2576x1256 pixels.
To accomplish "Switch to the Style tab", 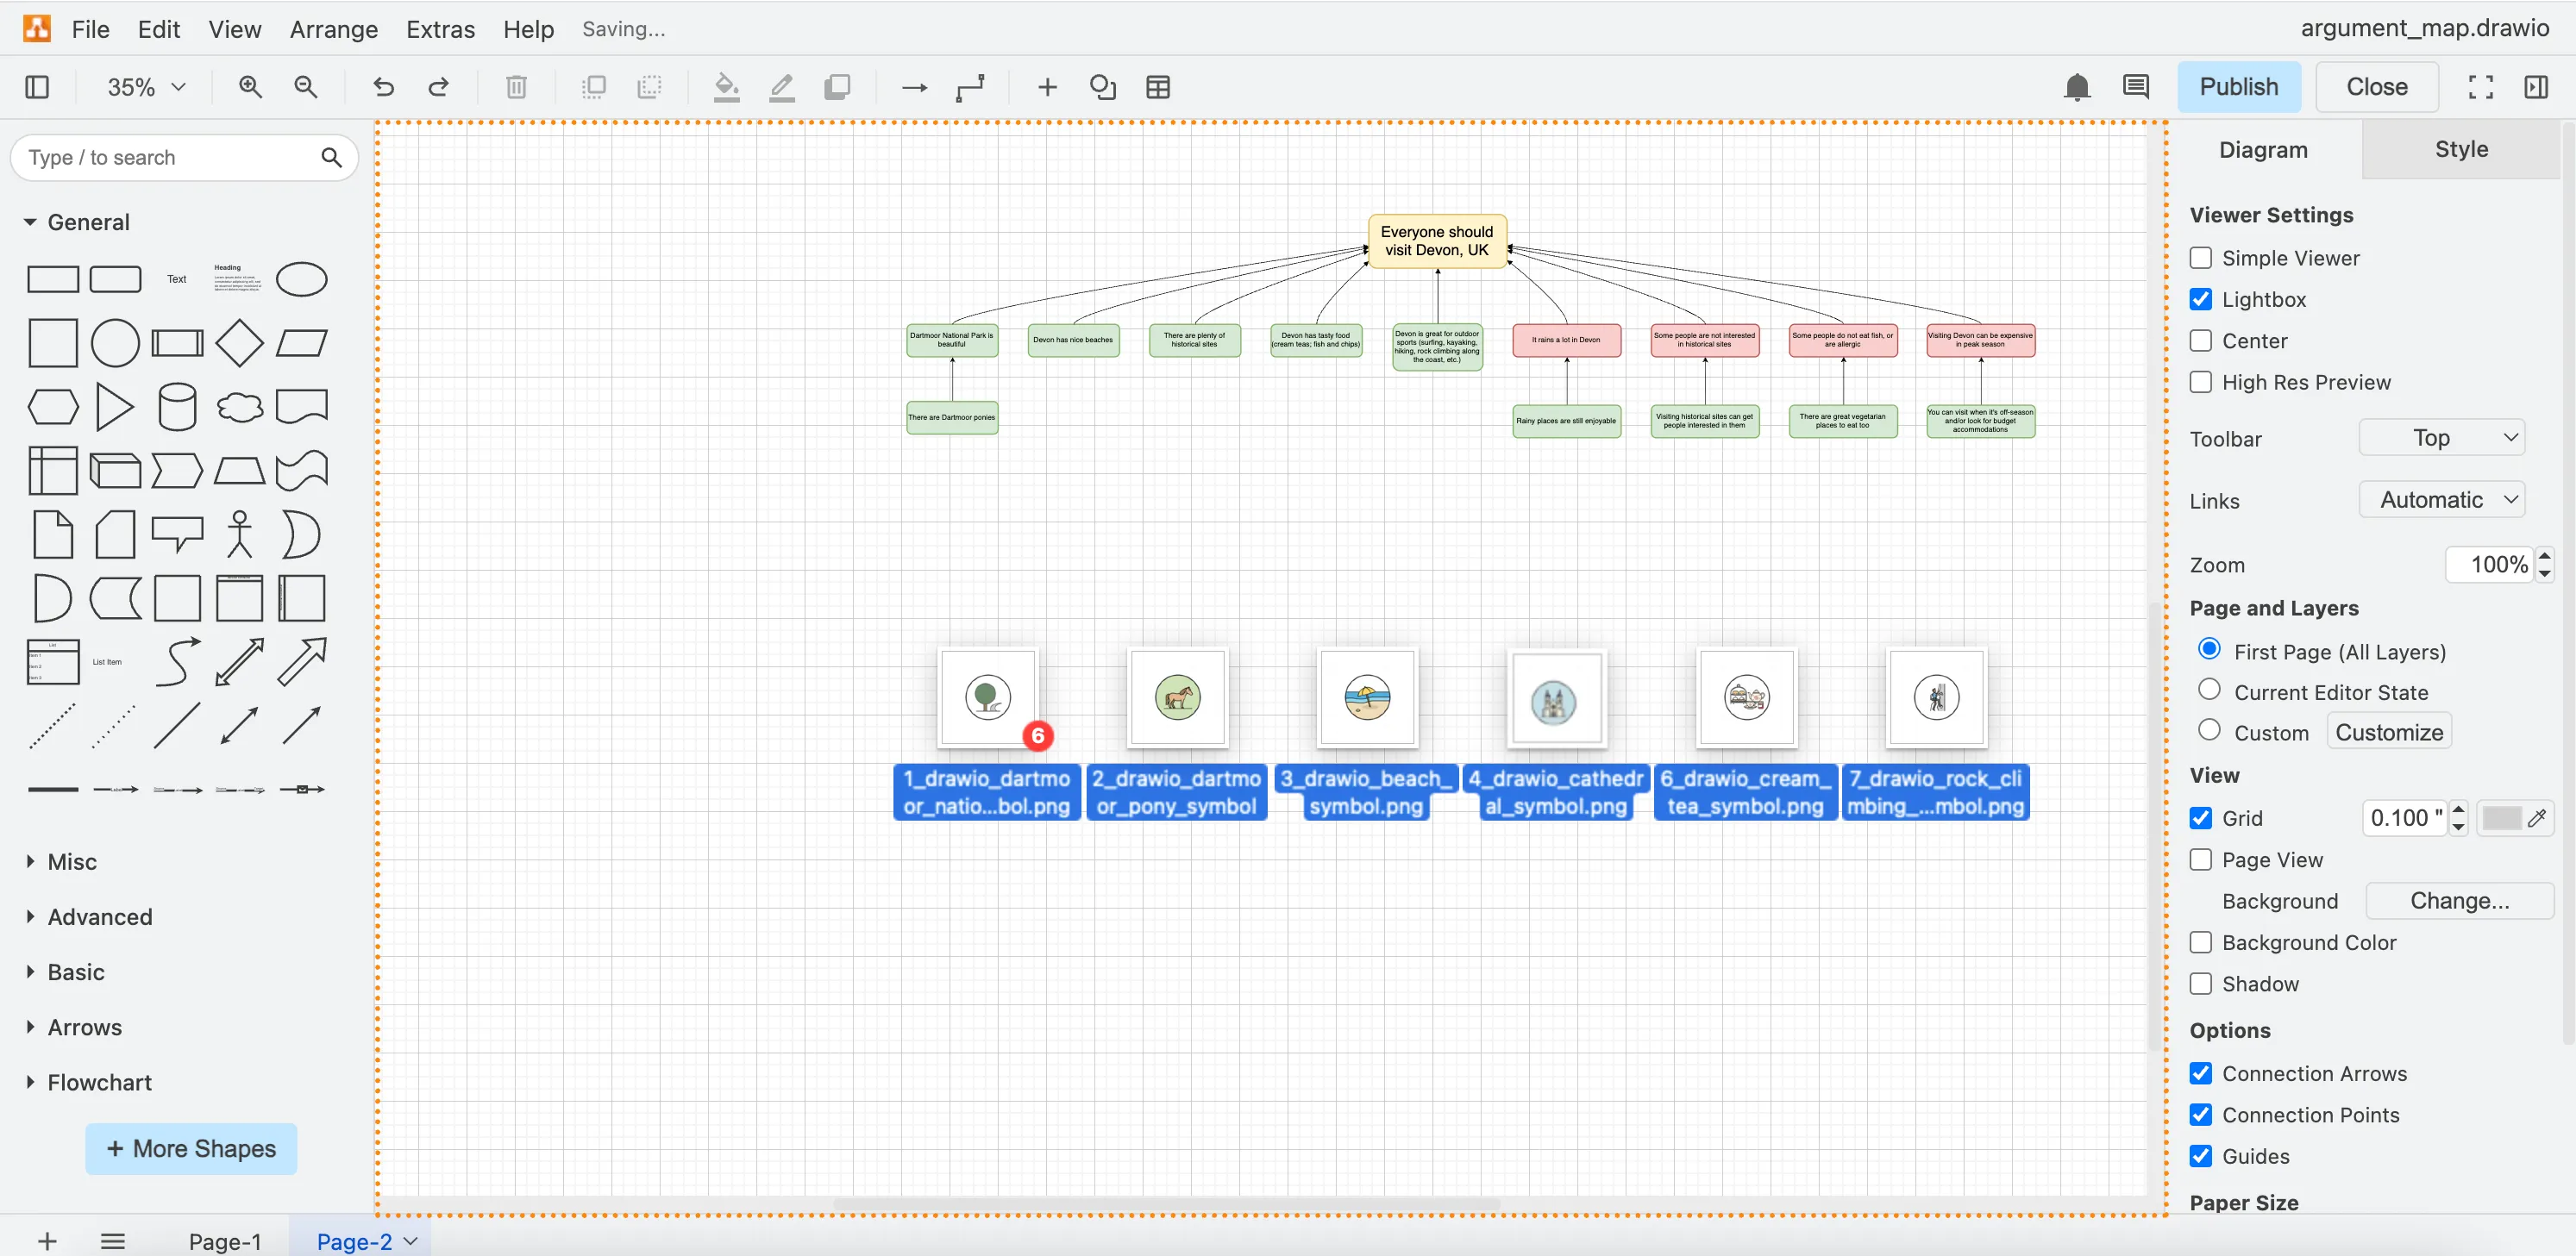I will [x=2460, y=149].
